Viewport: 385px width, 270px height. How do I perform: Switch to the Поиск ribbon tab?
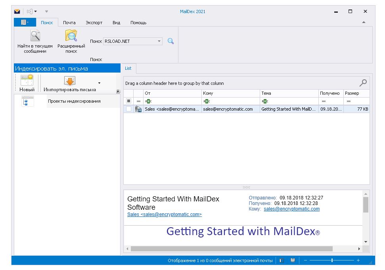click(x=47, y=23)
